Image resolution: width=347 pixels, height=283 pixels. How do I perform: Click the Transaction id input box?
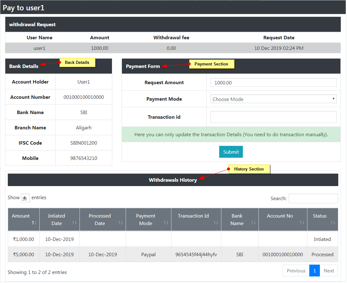(273, 117)
